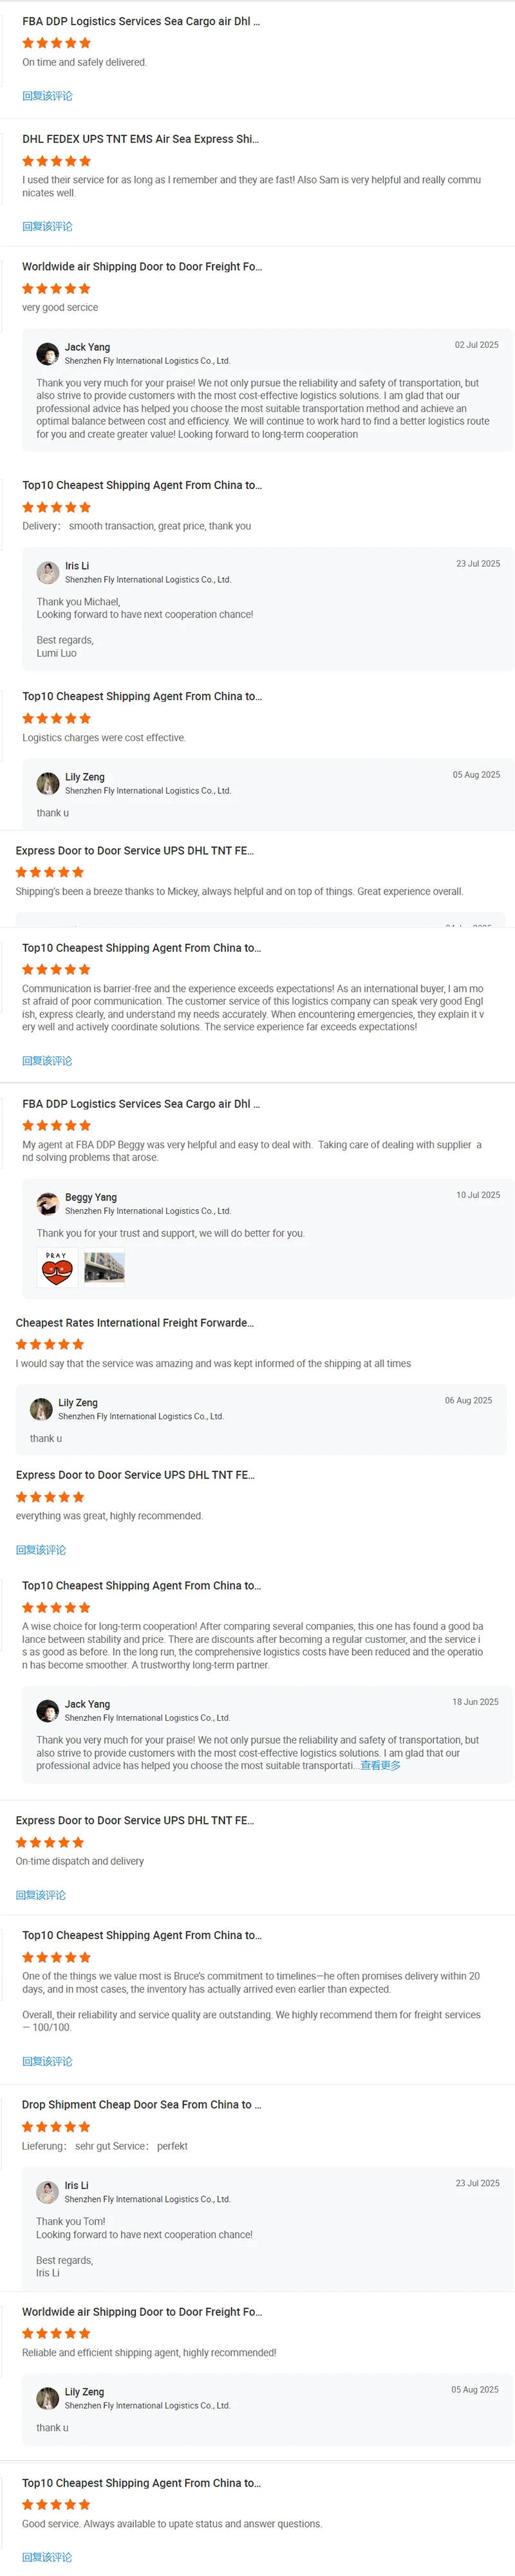Reply to the 'Sam is very helpful' review
Image resolution: width=515 pixels, height=2576 pixels.
(x=47, y=226)
